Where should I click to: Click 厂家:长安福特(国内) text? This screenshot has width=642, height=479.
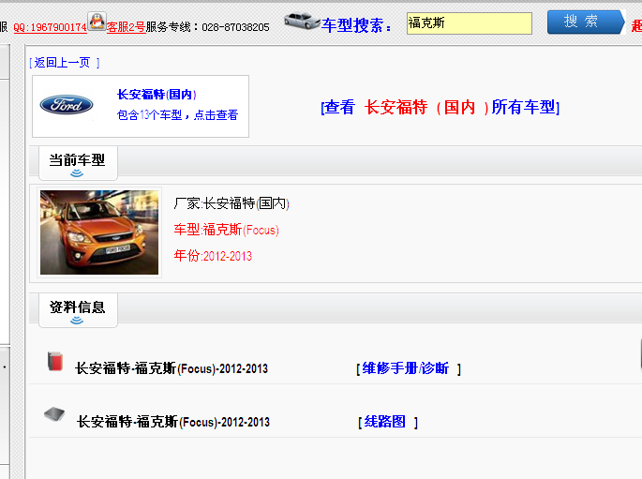pyautogui.click(x=231, y=203)
